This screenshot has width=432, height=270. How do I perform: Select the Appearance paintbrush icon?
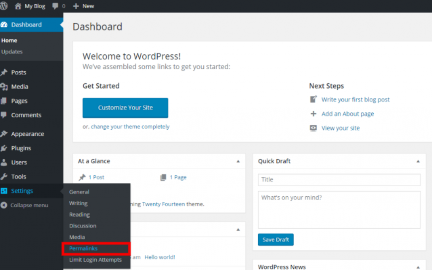tap(4, 134)
